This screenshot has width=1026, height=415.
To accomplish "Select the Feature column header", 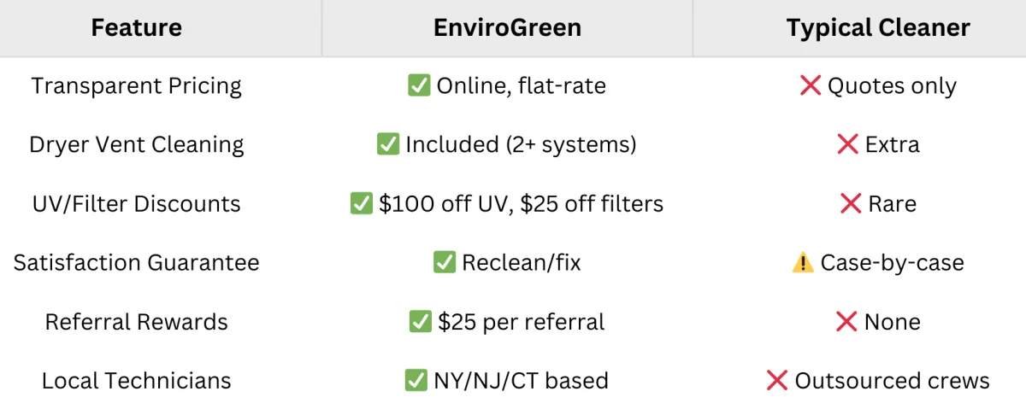I will (x=137, y=28).
